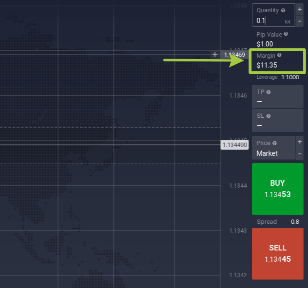Image resolution: width=308 pixels, height=288 pixels.
Task: Click the green BUY button
Action: pyautogui.click(x=278, y=189)
